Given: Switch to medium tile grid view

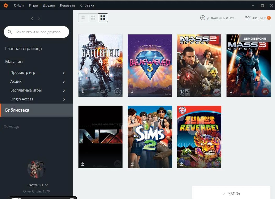Looking at the screenshot, I should coord(93,18).
